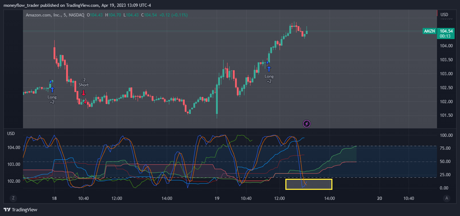Screen dimensions: 460x216
Task: Open the purple lightning bolt event icon
Action: click(x=307, y=124)
